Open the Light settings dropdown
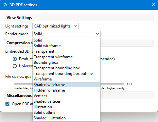Image resolution: width=158 pixels, height=122 pixels. tap(55, 26)
